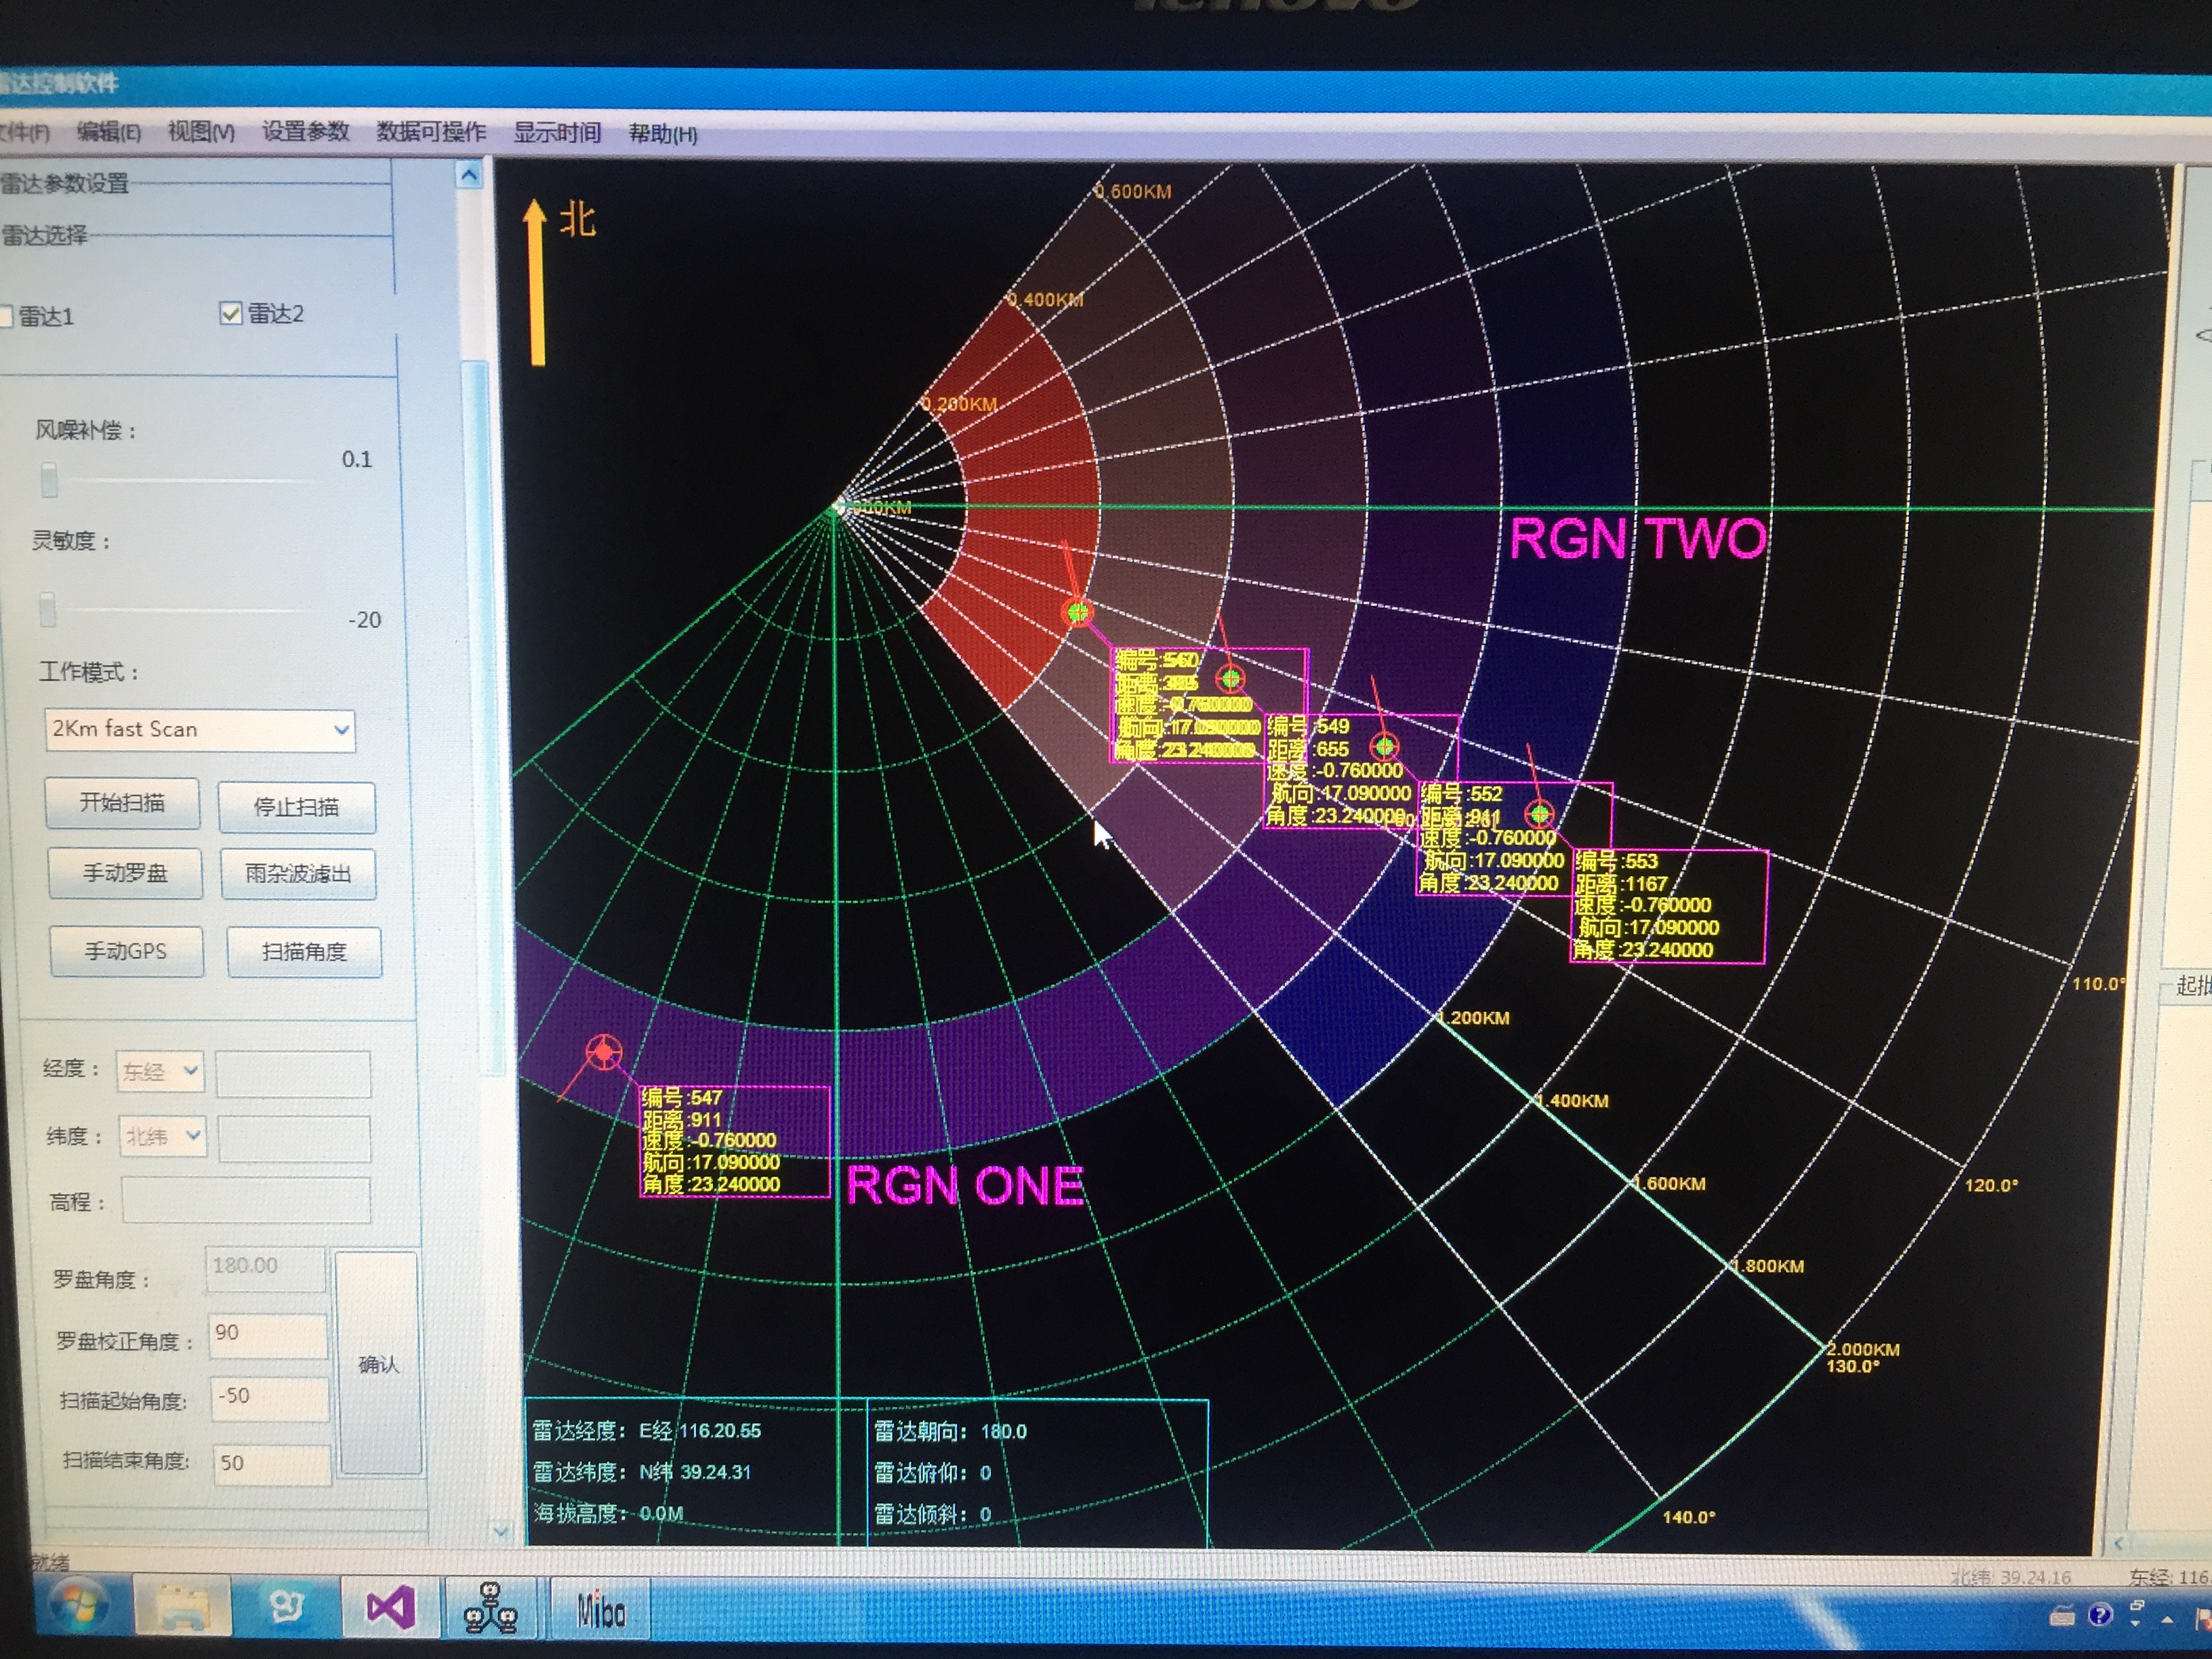The image size is (2212, 1659).
Task: Click the 120.0° bearing label
Action: 1991,1185
